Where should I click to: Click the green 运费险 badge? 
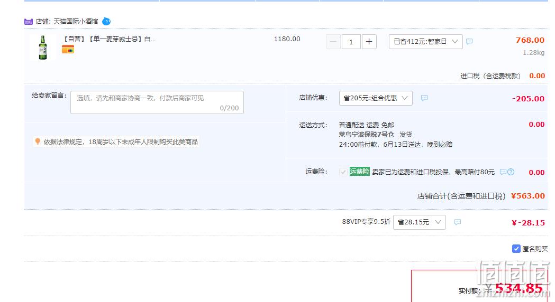(x=360, y=171)
